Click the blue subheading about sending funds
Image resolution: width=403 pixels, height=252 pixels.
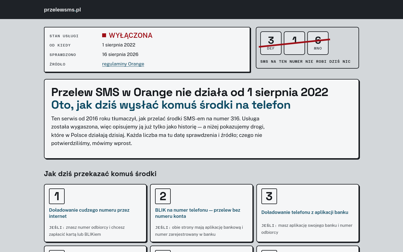click(x=171, y=105)
